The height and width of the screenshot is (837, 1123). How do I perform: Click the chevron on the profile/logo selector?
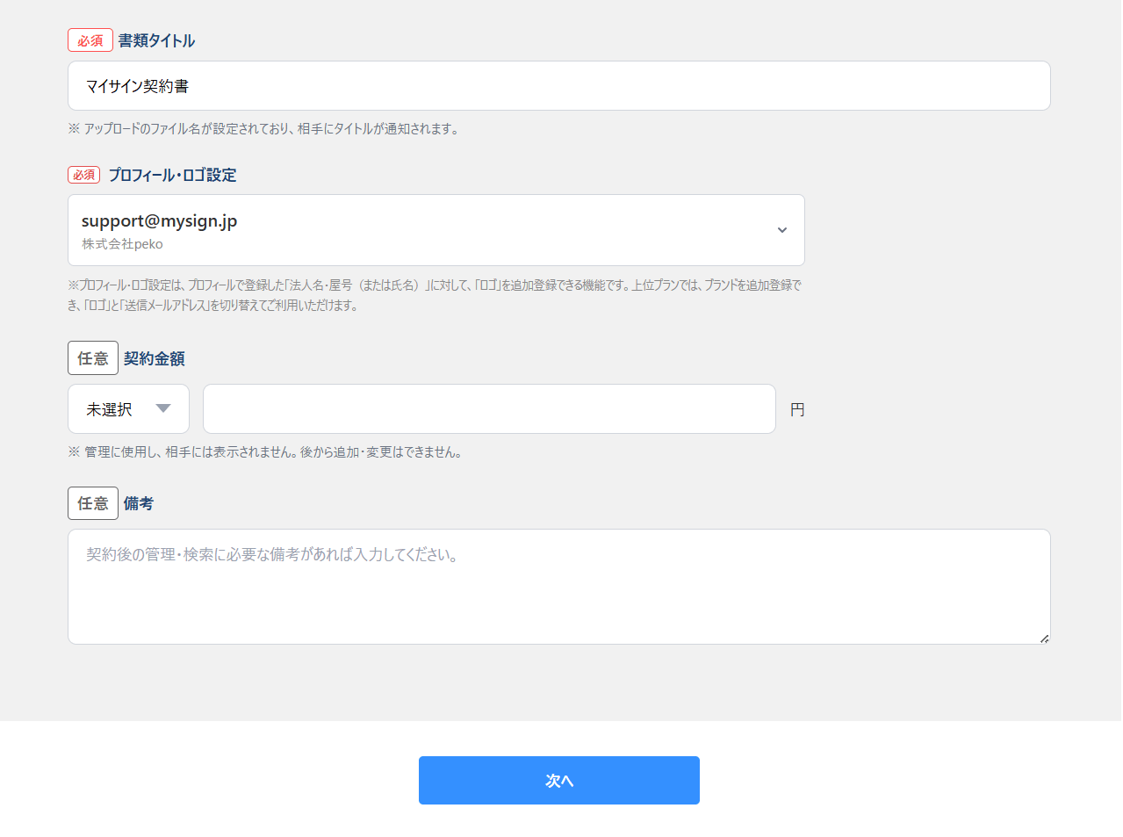[x=781, y=230]
